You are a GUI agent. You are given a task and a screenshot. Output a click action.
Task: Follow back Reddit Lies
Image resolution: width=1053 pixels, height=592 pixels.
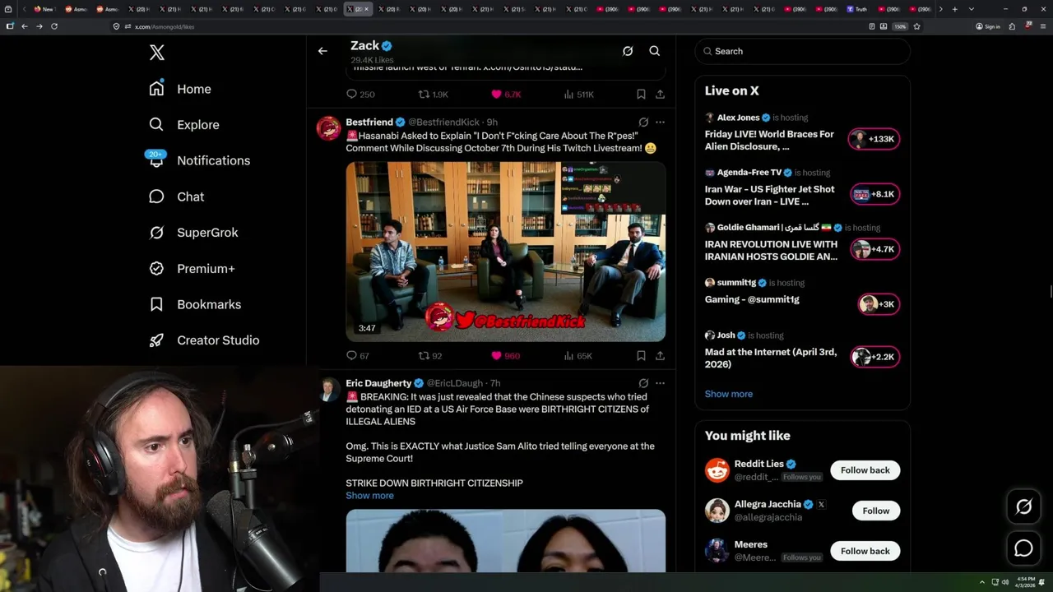pos(865,470)
